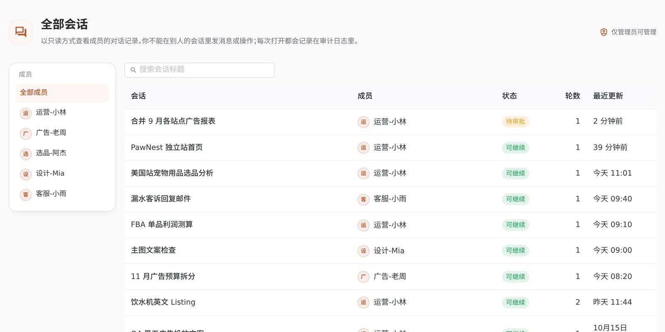665x332 pixels.
Task: Click the magnifier icon in the search box
Action: coord(133,70)
